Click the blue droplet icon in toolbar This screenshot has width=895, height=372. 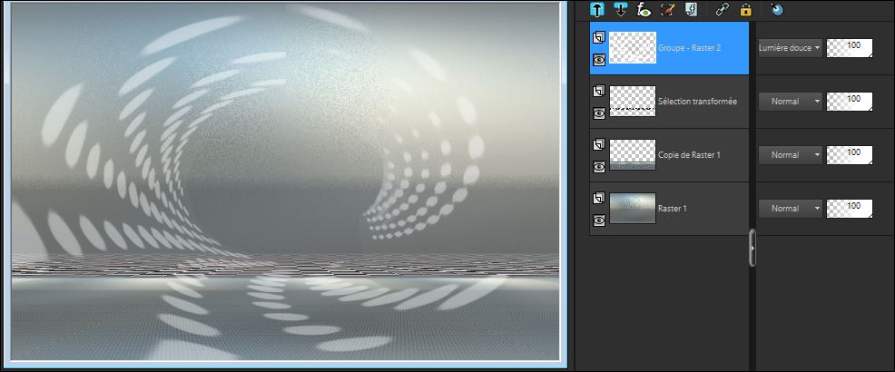click(x=776, y=10)
